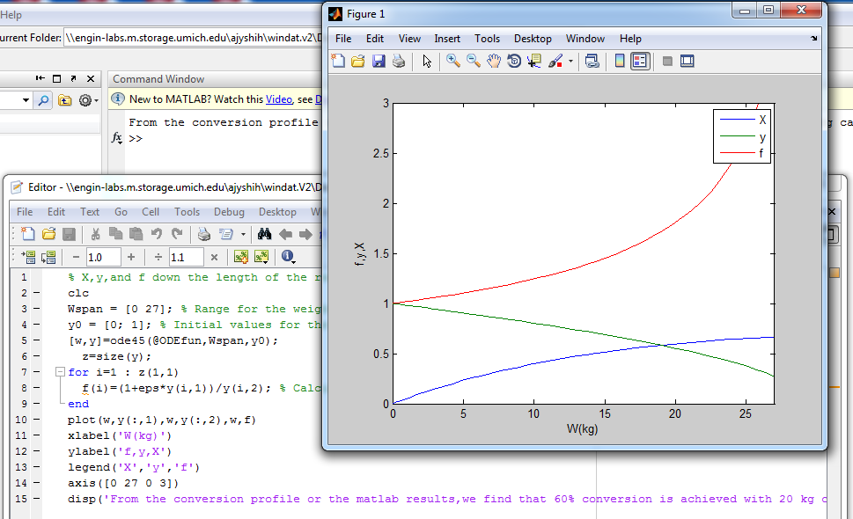Toggle the Insert Legend button
The height and width of the screenshot is (519, 853).
click(640, 61)
